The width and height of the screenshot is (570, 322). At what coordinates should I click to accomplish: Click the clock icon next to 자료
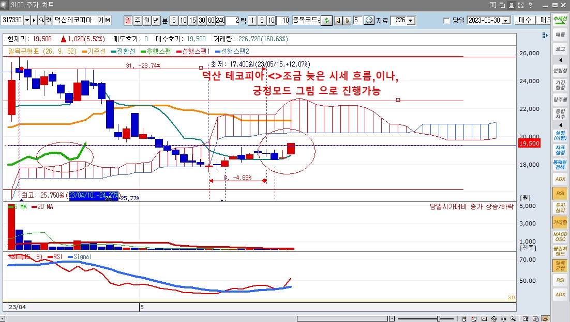[x=369, y=20]
